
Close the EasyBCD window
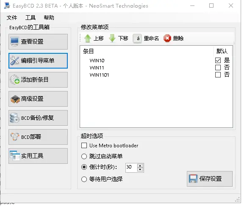pyautogui.click(x=231, y=6)
